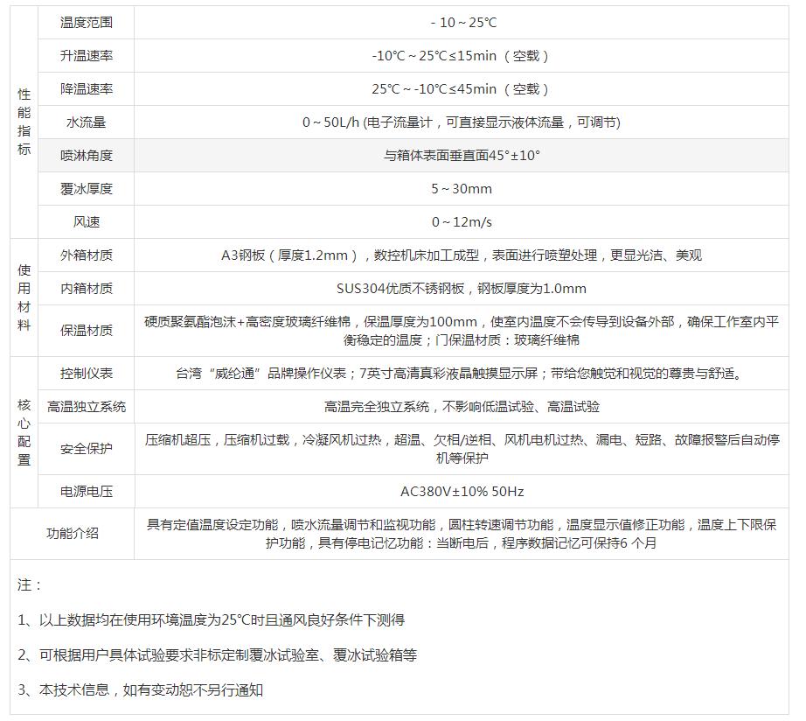Screen dimensions: 806x721
Task: Select note 3 about 本技术信息 changes
Action: click(x=140, y=690)
